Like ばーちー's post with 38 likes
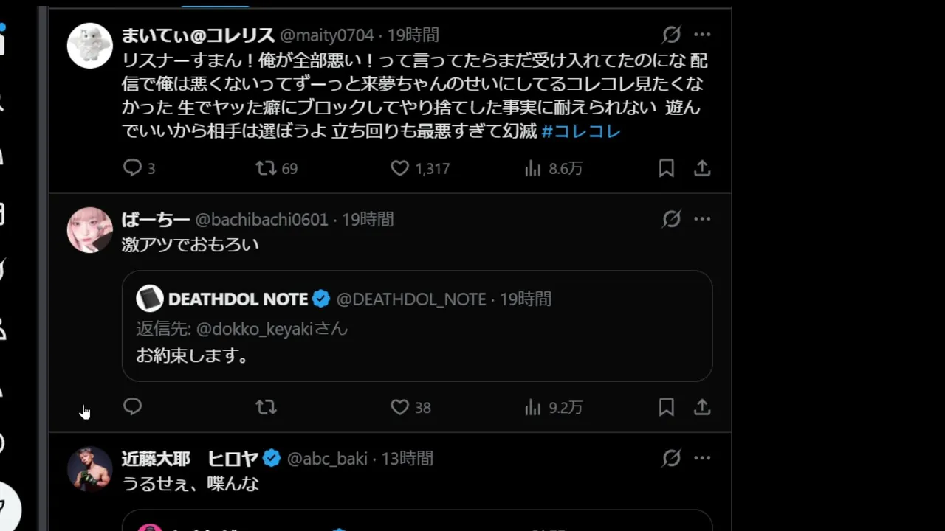This screenshot has width=945, height=531. tap(400, 406)
